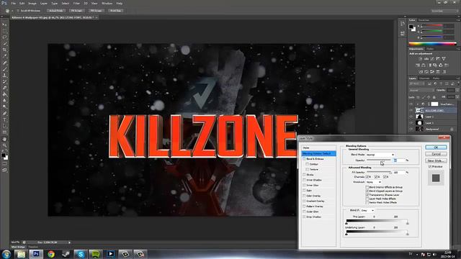Open Layers panel Opacity dropdown arrow

click(457, 91)
